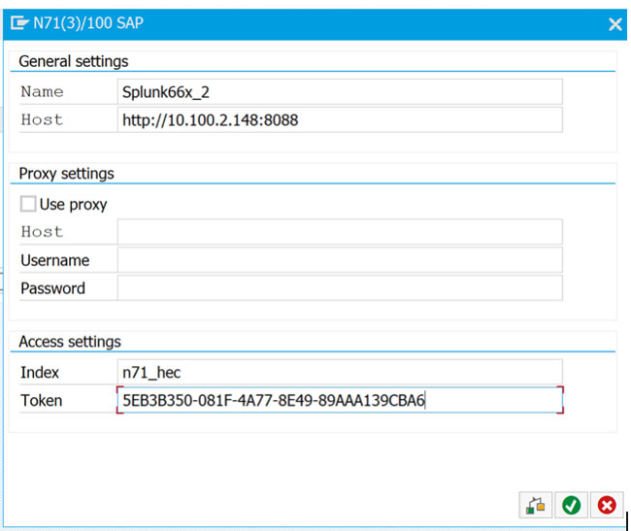The height and width of the screenshot is (531, 631).
Task: Enable the Use proxy checkbox
Action: click(x=28, y=204)
